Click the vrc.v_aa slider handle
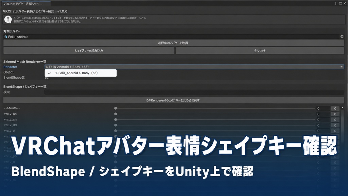 pos(116,114)
